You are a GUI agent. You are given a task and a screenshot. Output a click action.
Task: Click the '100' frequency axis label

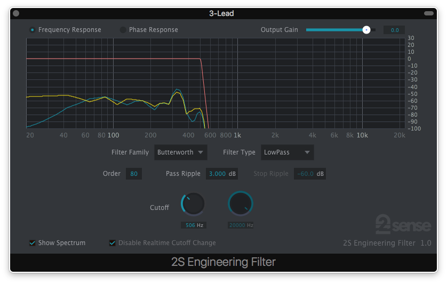(x=114, y=135)
